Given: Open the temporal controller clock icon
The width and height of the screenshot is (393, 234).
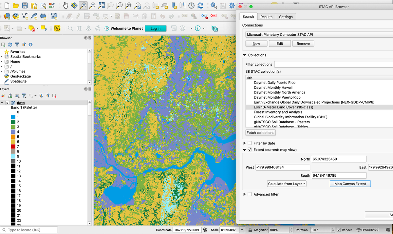Looking at the screenshot, I should tap(192, 6).
